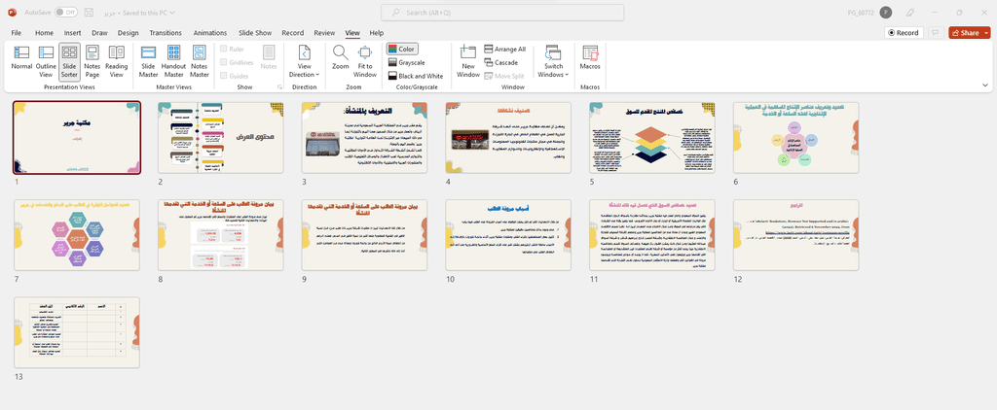Screen dimensions: 997x410
Task: Open the comments pane icon
Action: [936, 33]
